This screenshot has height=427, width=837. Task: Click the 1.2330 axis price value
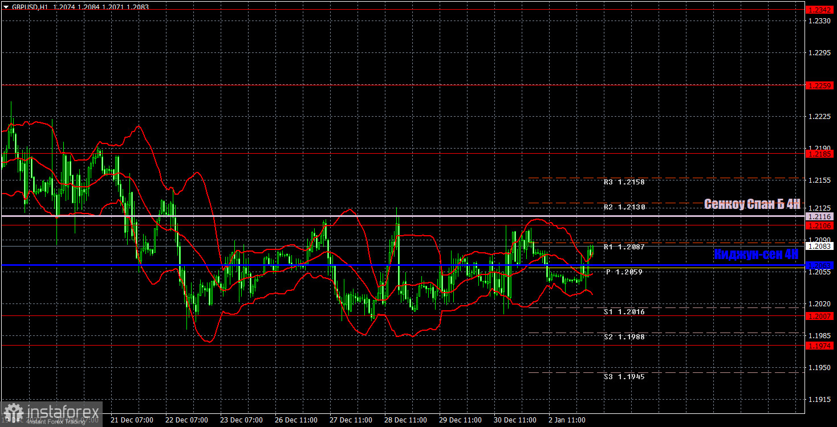(820, 20)
